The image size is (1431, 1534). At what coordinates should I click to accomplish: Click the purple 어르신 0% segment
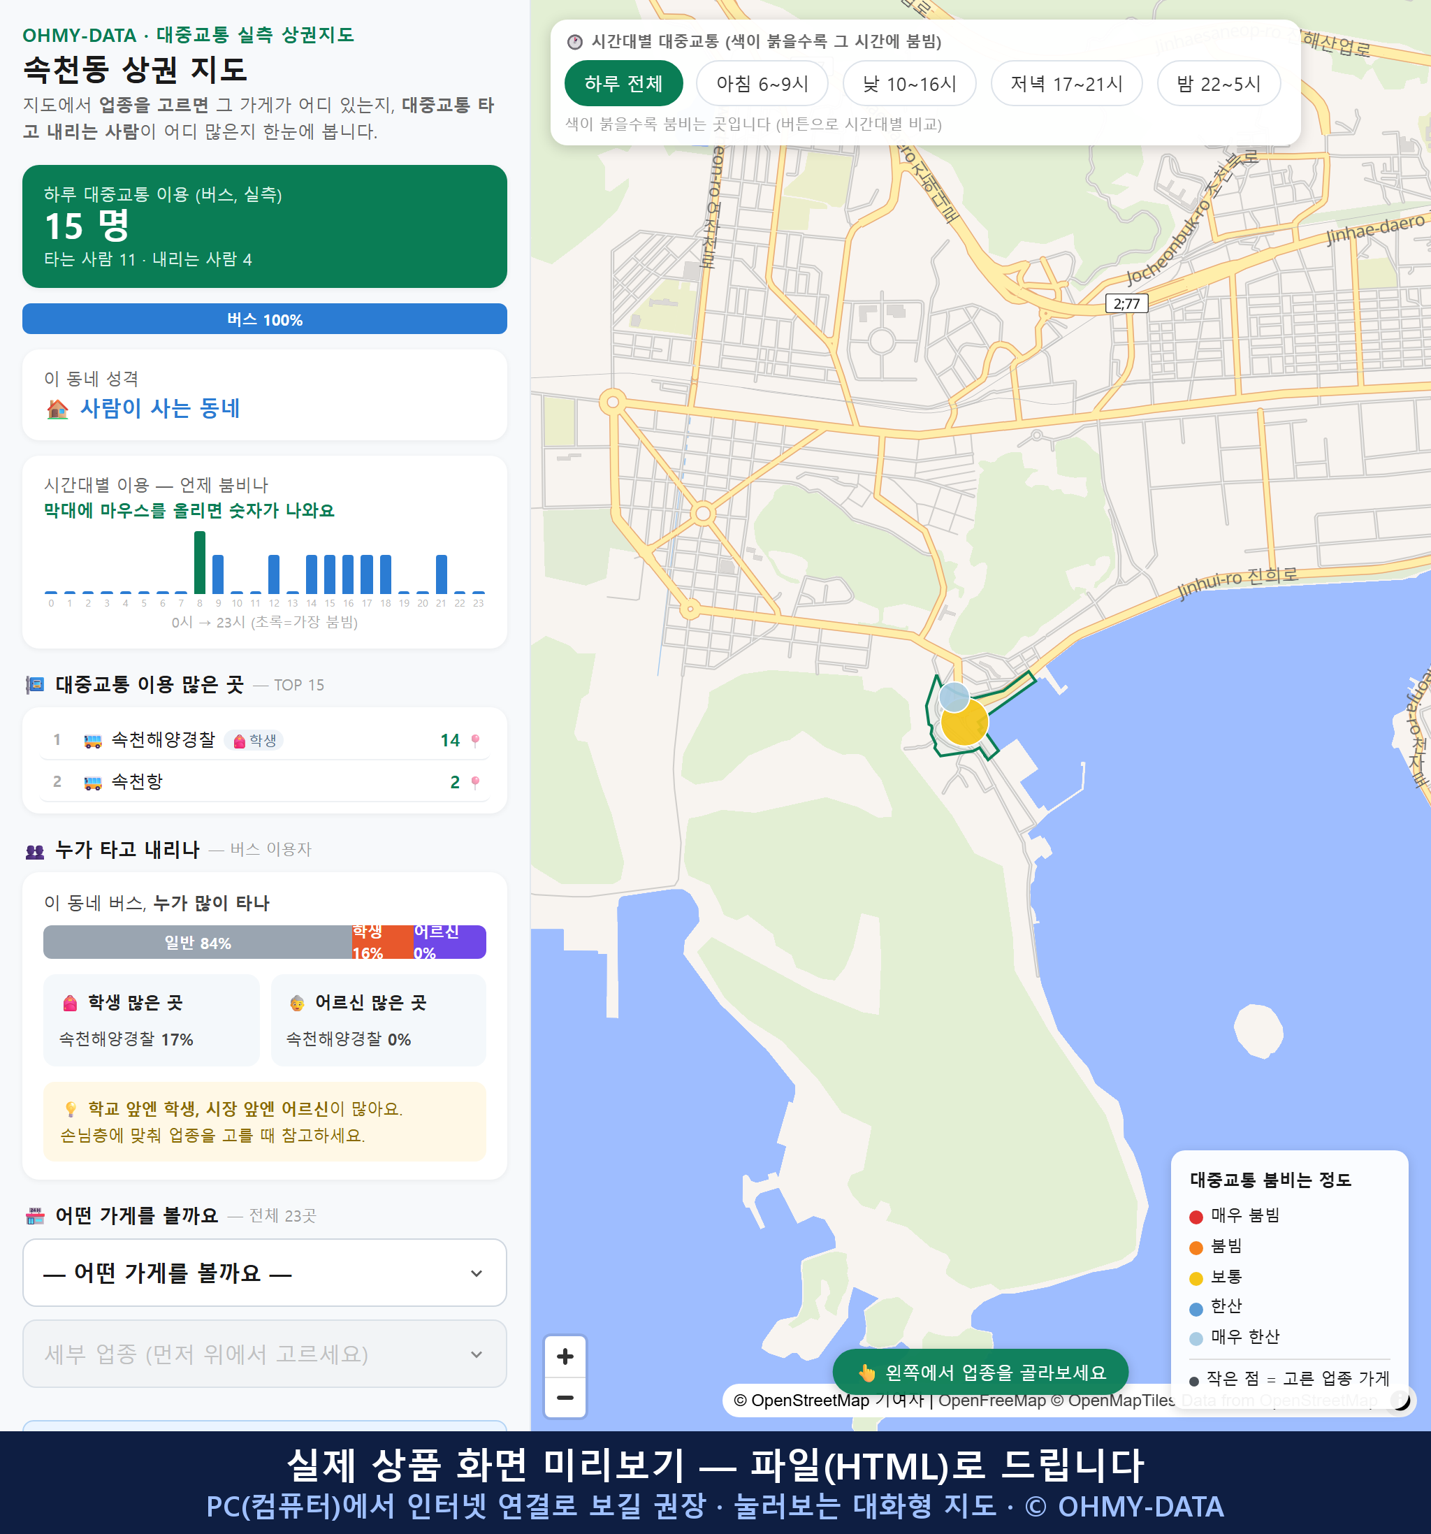pyautogui.click(x=449, y=942)
